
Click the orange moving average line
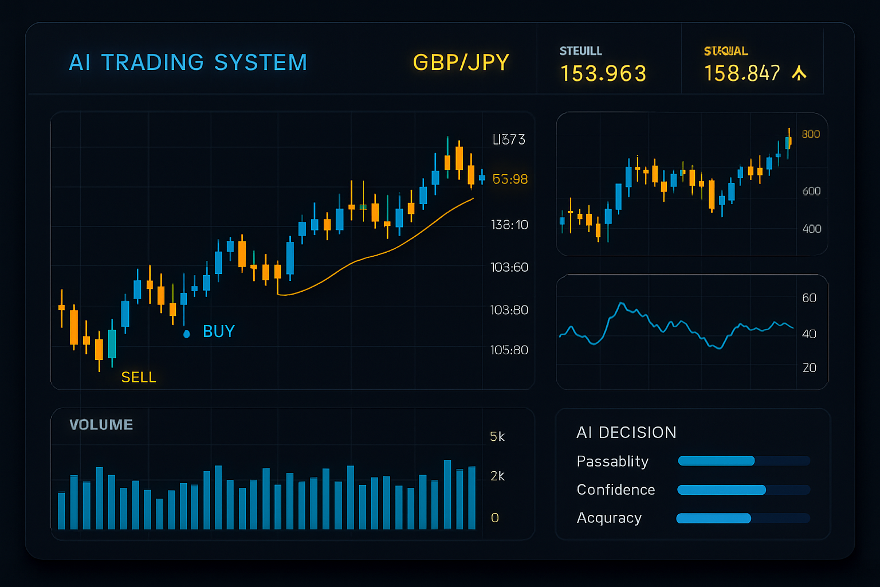pyautogui.click(x=367, y=257)
